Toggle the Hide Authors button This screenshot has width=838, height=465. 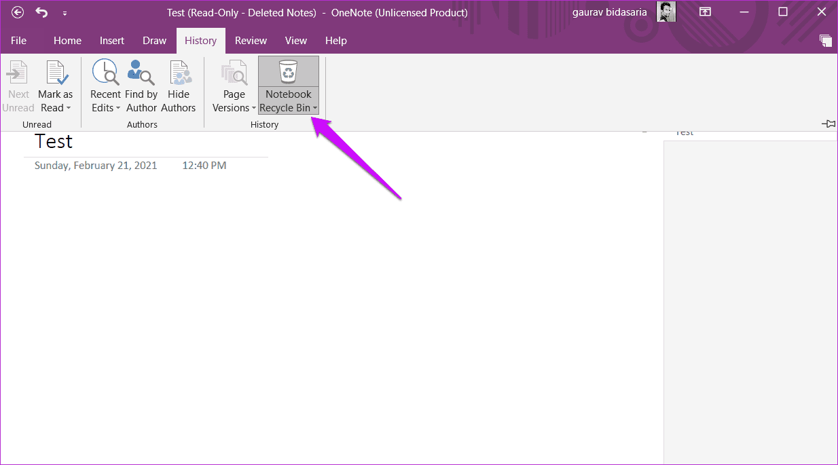[x=179, y=87]
